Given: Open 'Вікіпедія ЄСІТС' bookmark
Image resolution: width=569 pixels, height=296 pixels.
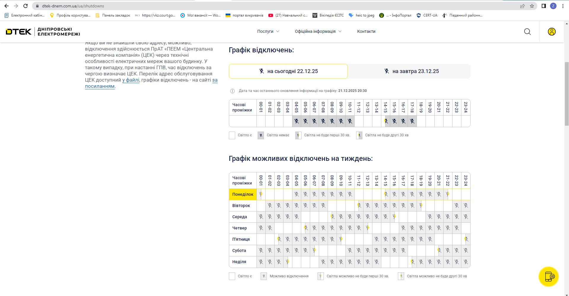Looking at the screenshot, I should (x=328, y=15).
